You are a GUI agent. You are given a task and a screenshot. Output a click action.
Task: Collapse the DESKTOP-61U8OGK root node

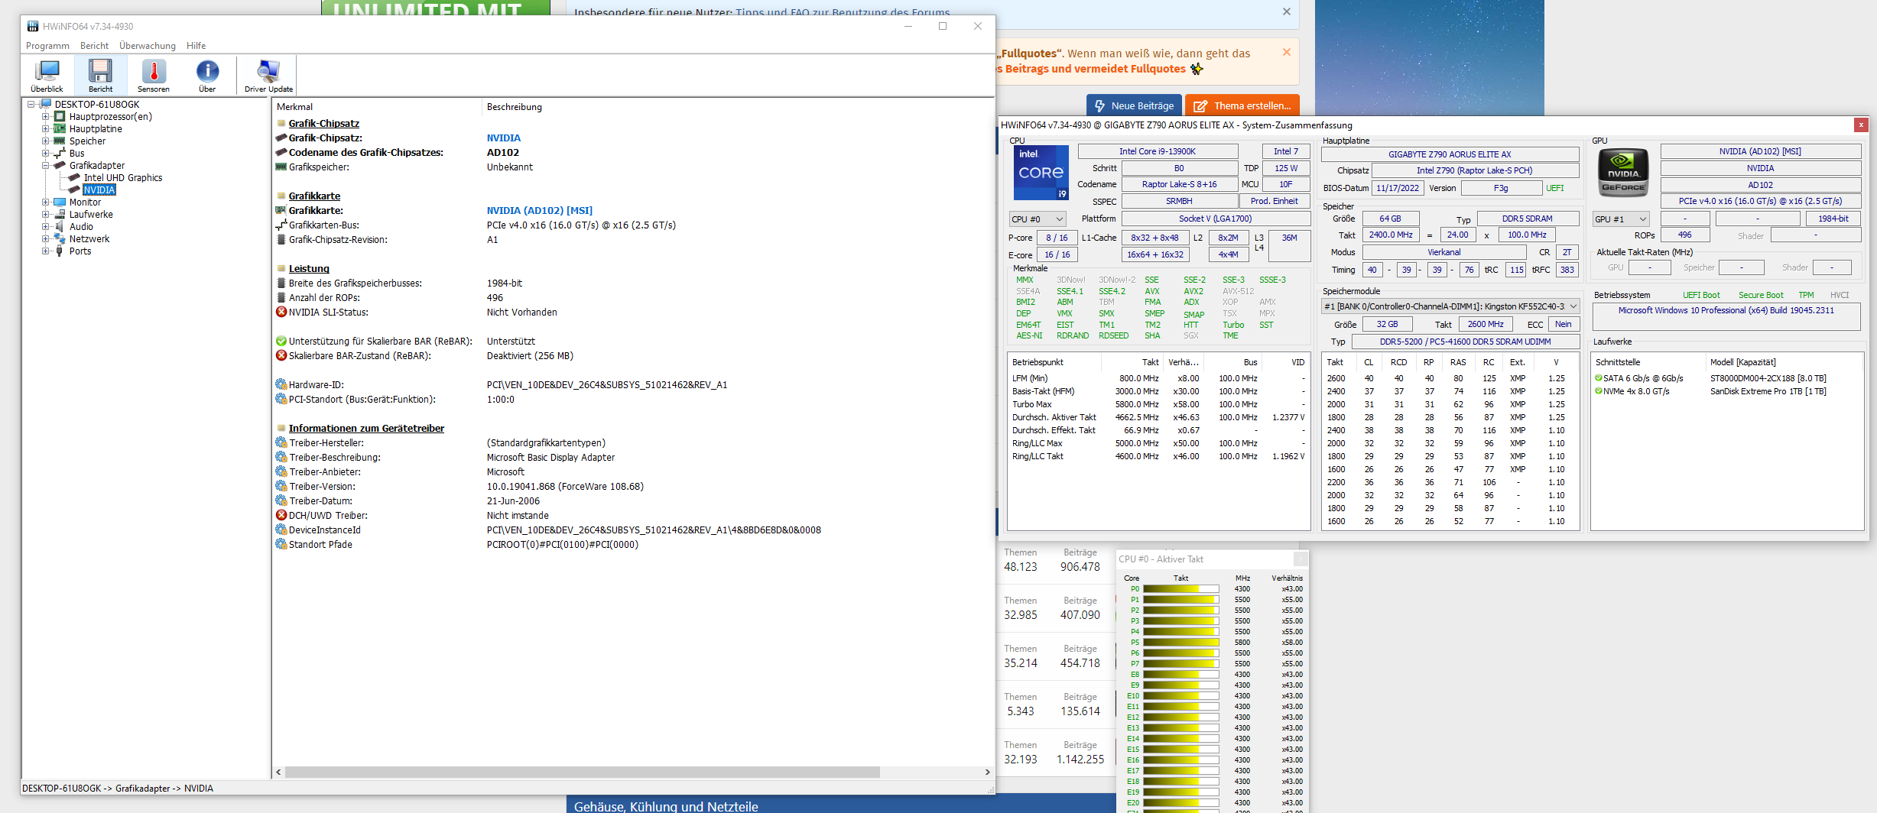31,105
